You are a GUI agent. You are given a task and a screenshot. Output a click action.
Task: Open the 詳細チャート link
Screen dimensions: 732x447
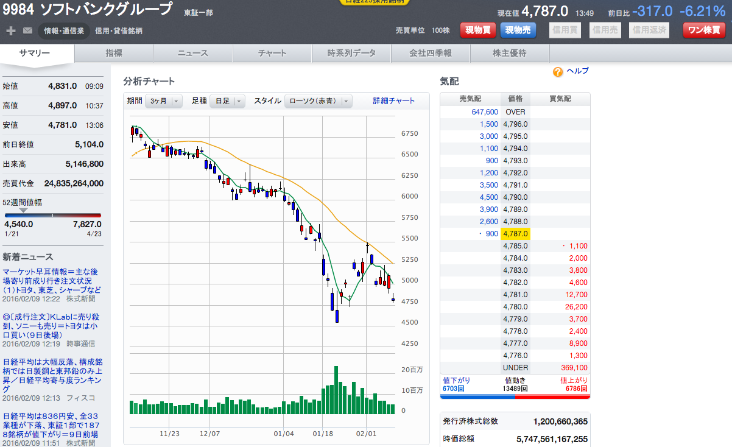pyautogui.click(x=394, y=101)
